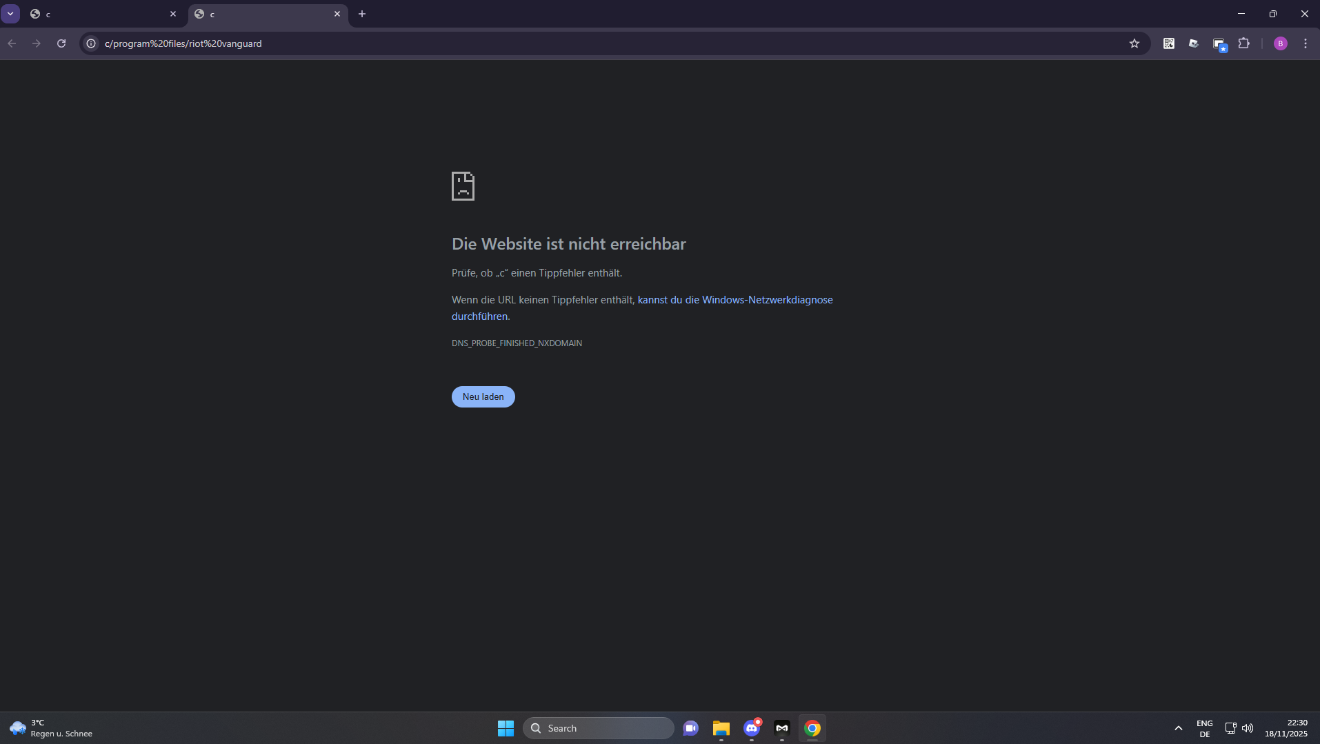Close the second active tab

coord(337,14)
